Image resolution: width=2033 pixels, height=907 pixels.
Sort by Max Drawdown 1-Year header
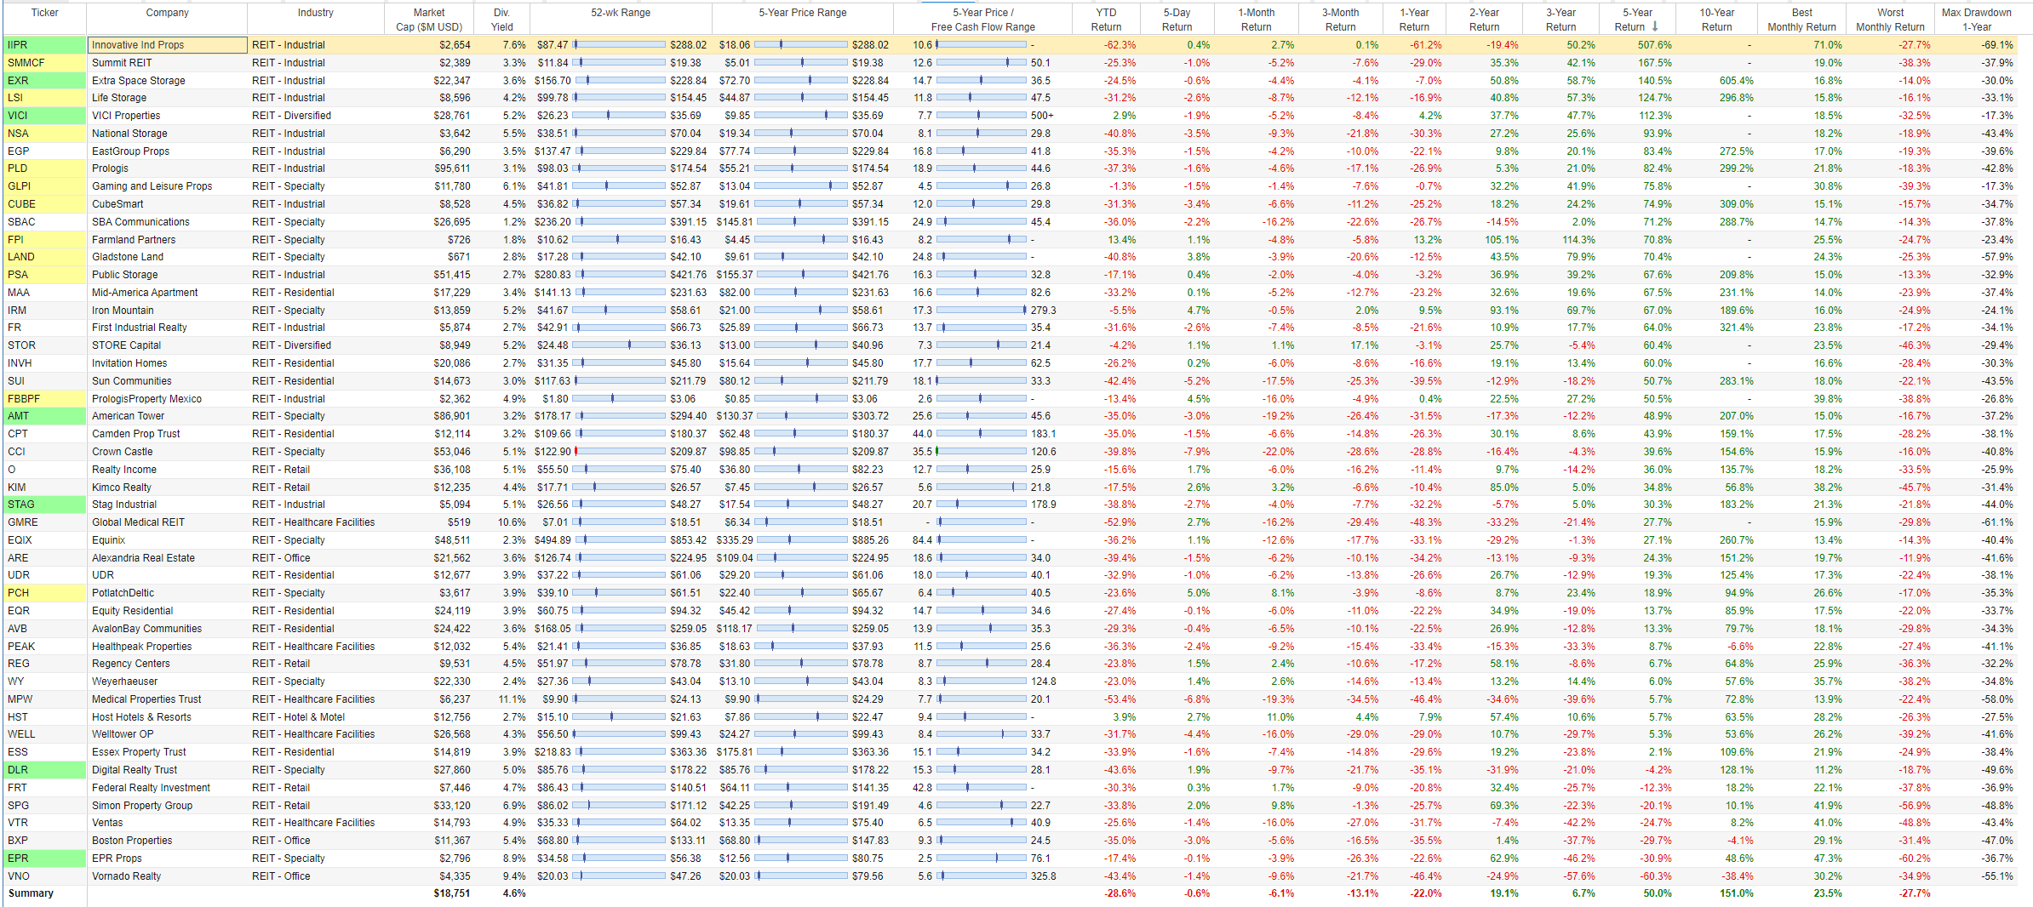[x=1977, y=19]
